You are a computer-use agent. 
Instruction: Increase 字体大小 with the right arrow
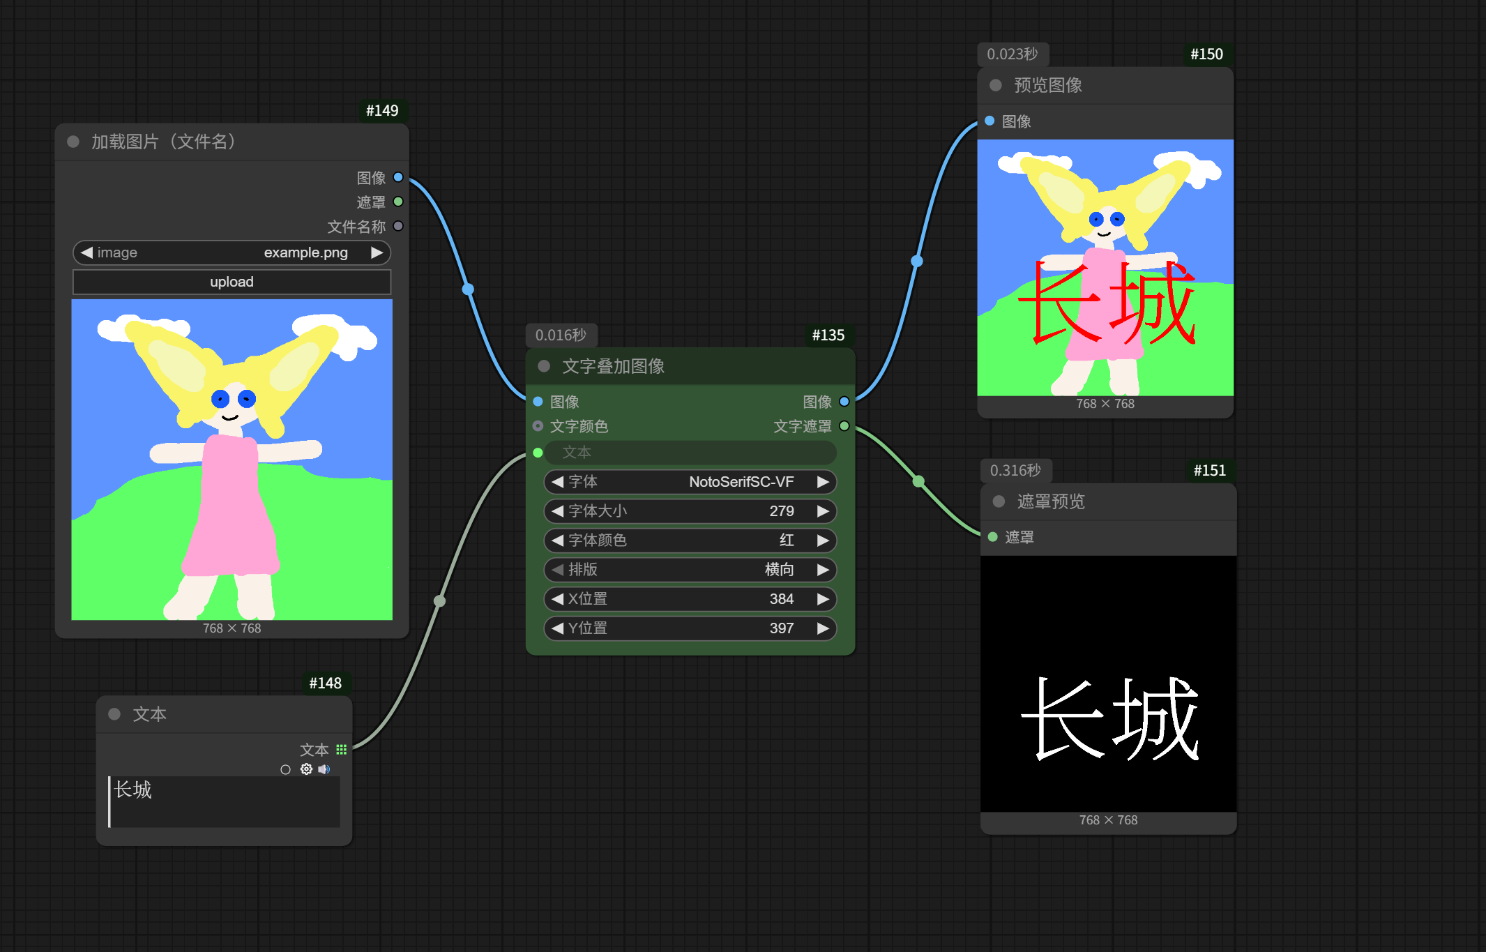point(823,511)
